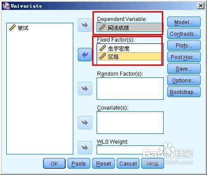Click the Help button

pos(152,163)
